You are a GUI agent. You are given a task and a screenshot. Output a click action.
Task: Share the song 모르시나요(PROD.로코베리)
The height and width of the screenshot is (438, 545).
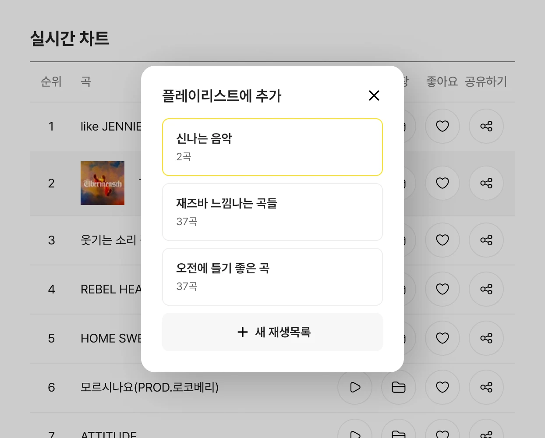coord(486,387)
